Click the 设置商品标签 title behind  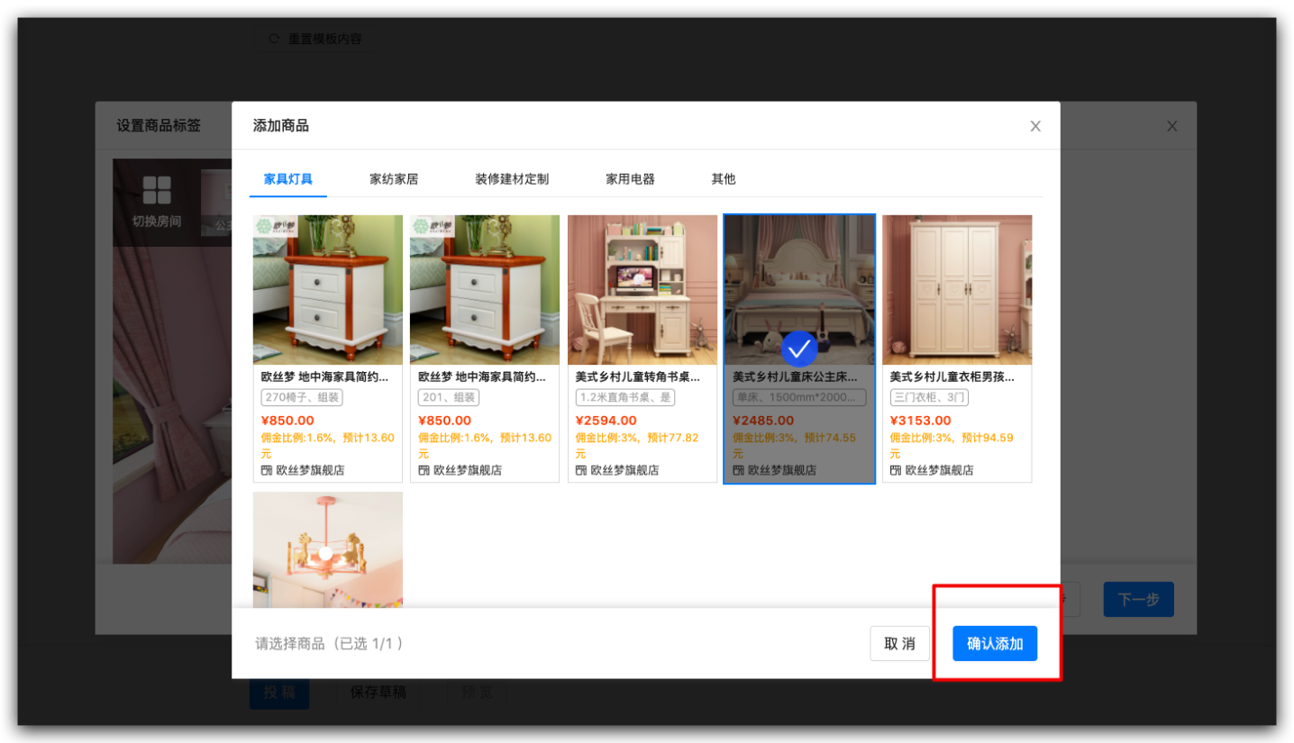[x=159, y=126]
